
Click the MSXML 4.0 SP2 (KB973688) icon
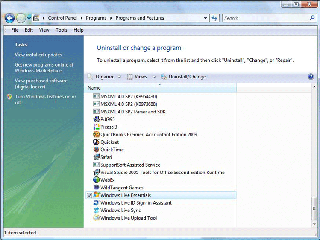[96, 104]
